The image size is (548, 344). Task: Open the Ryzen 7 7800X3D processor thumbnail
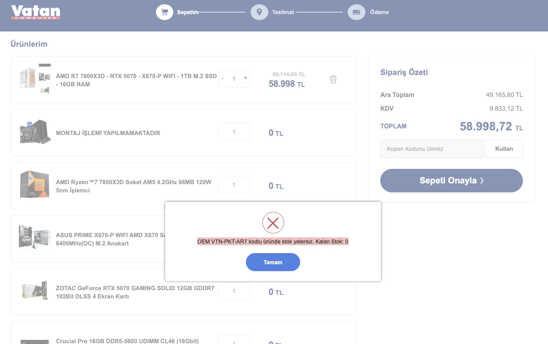pos(35,184)
